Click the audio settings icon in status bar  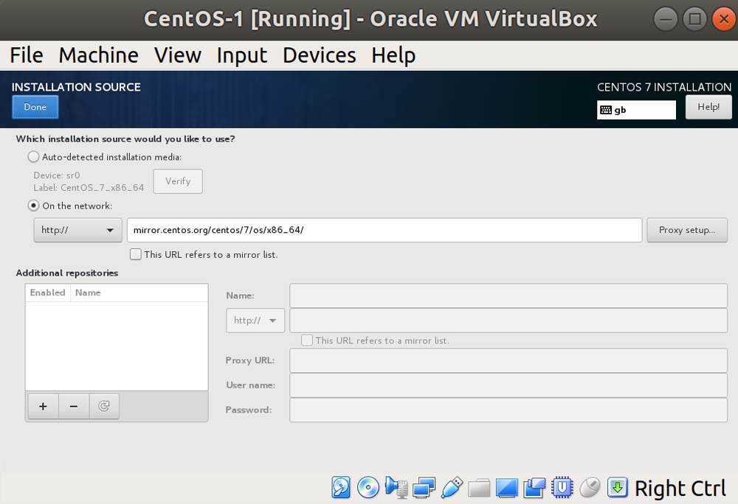pyautogui.click(x=396, y=488)
